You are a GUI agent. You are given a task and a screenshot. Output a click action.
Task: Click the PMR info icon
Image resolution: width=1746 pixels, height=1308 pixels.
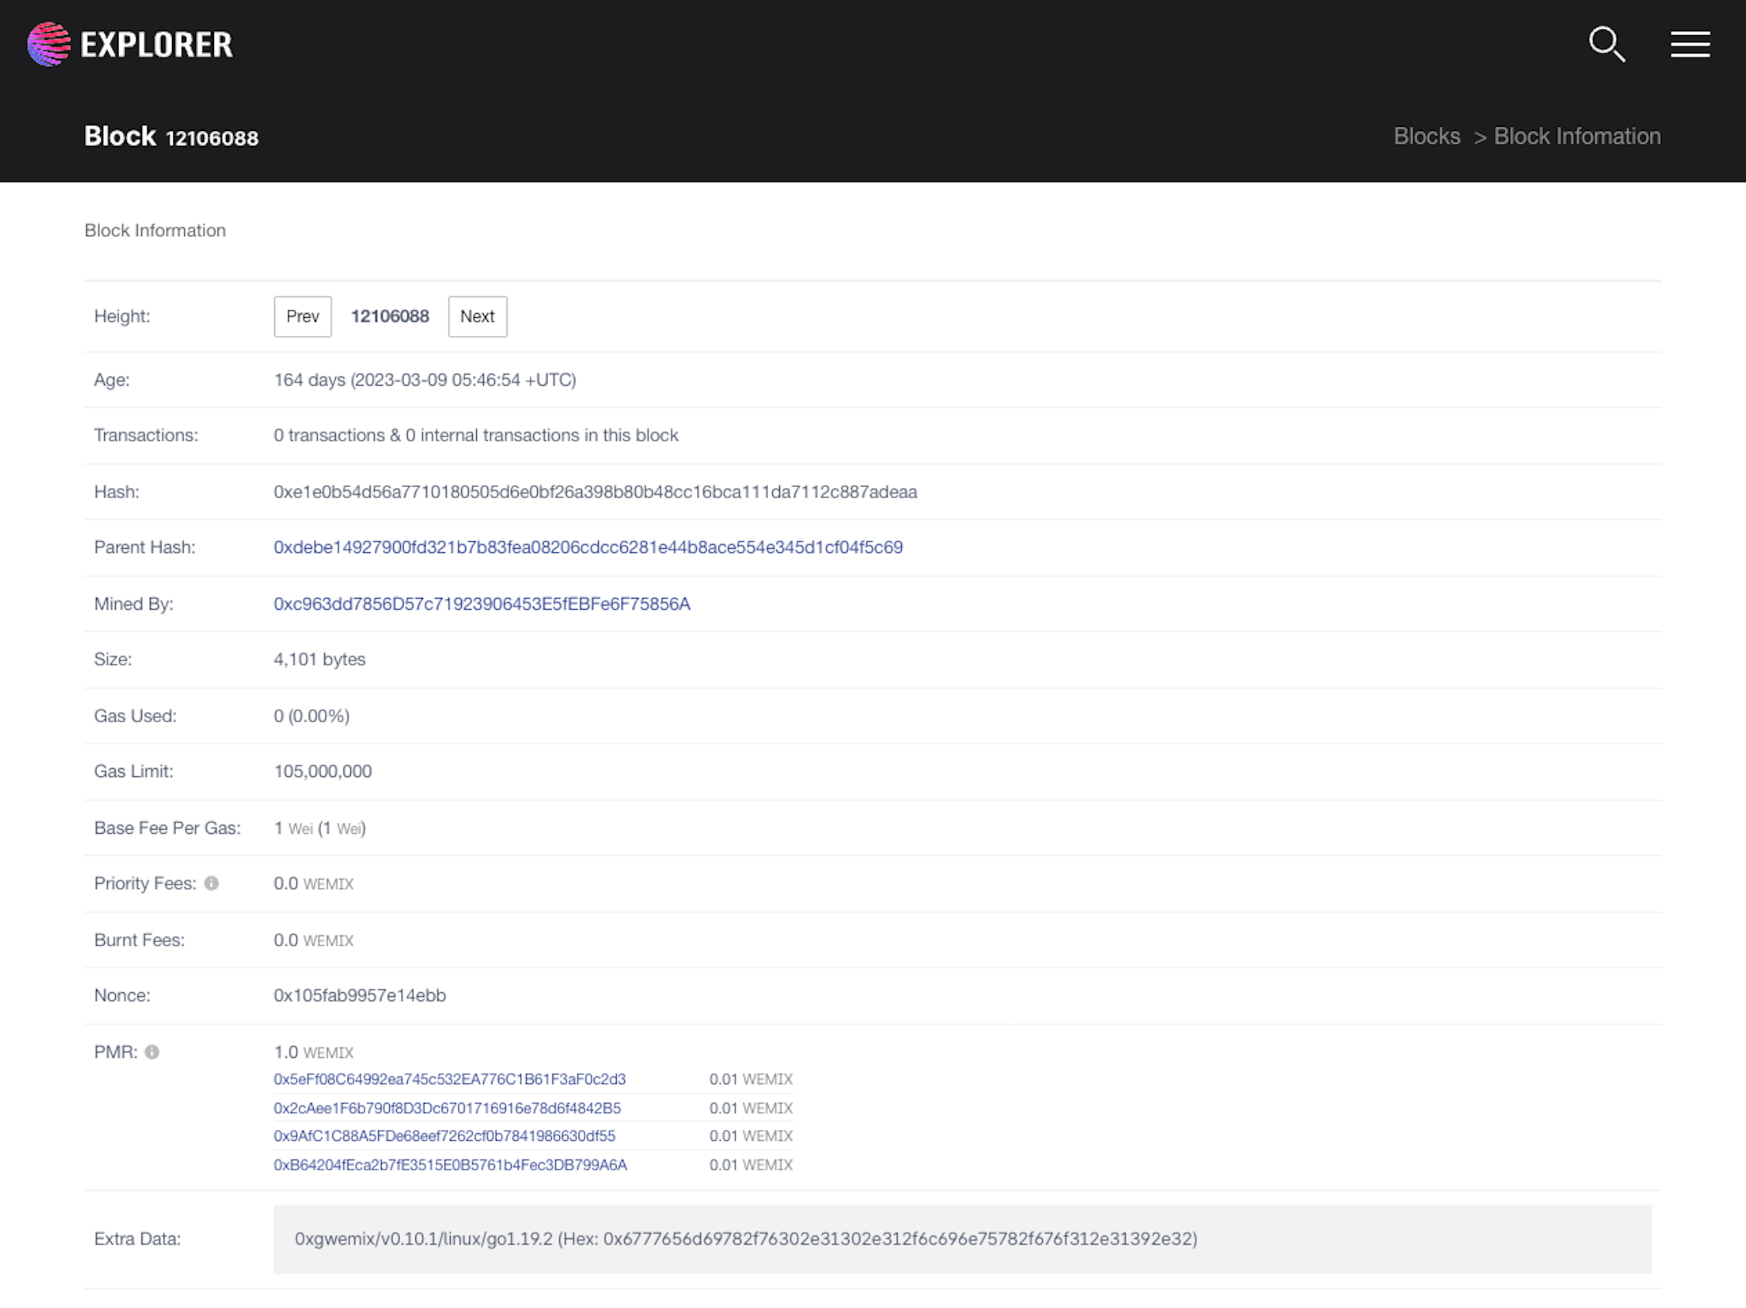[x=152, y=1052]
